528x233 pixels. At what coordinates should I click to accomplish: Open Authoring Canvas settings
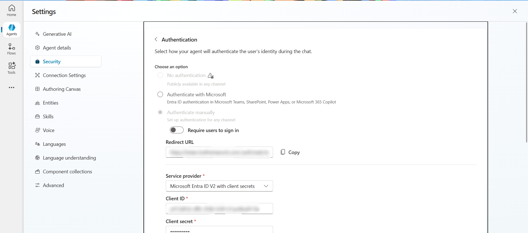point(66,89)
